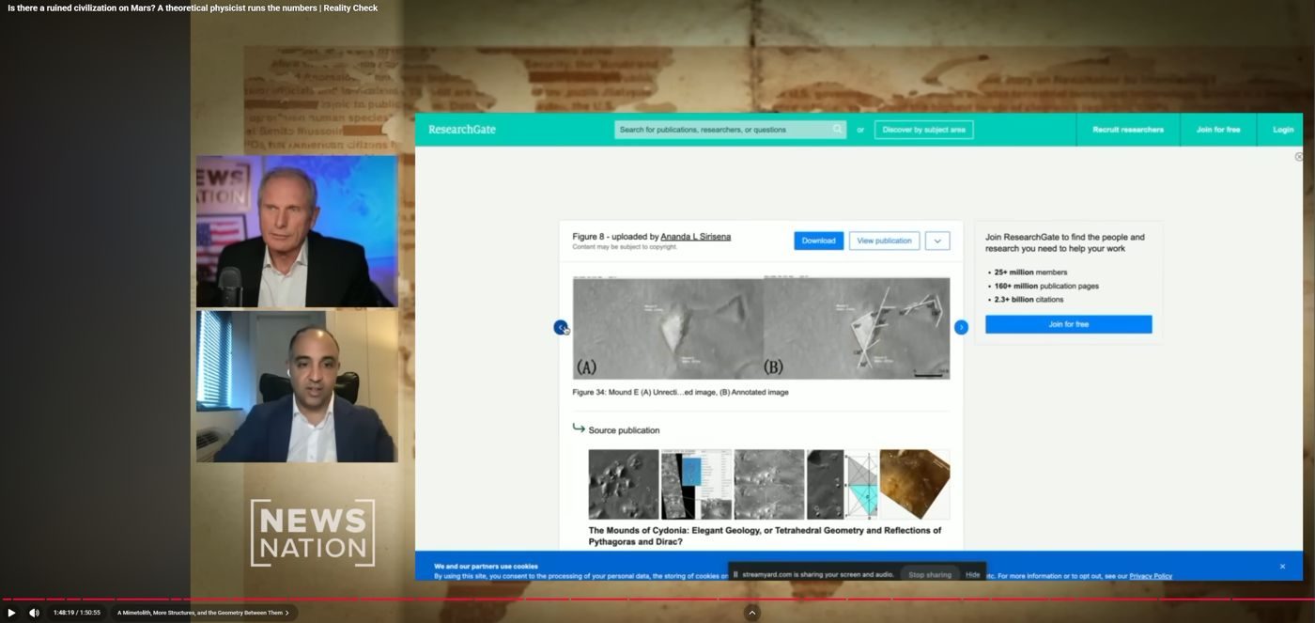The image size is (1315, 623).
Task: Close the figure overlay with X
Action: [1299, 157]
